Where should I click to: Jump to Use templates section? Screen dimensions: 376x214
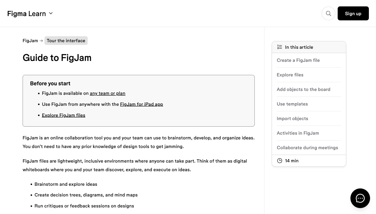tap(292, 104)
